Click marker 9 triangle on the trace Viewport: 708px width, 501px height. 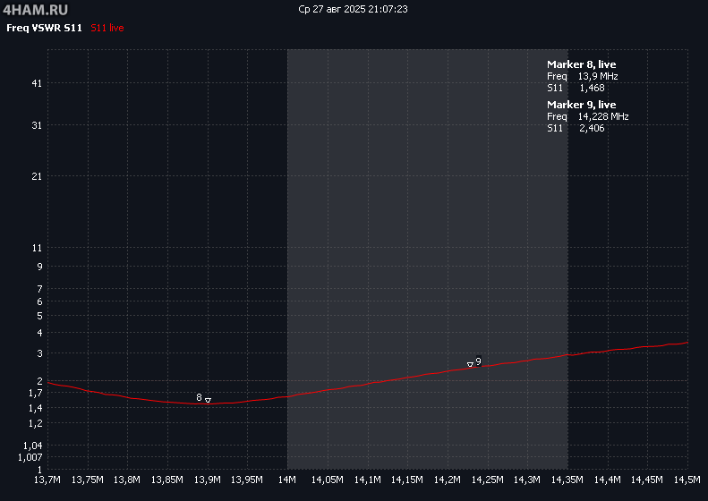pyautogui.click(x=470, y=364)
